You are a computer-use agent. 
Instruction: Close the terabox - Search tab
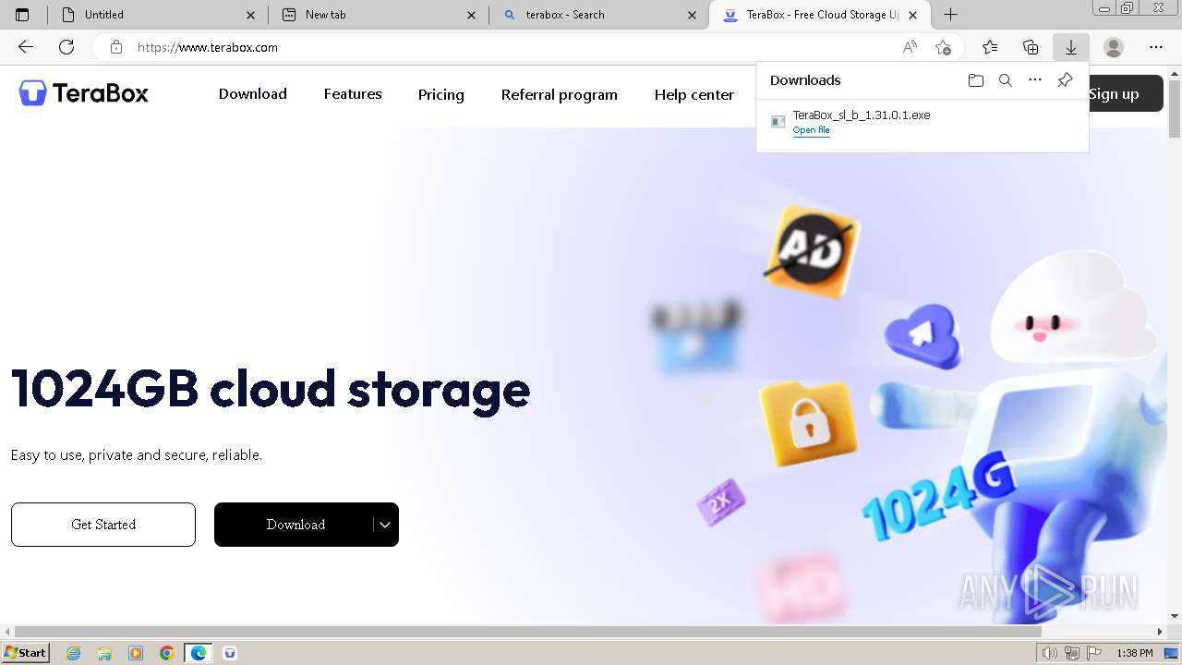[x=693, y=15]
